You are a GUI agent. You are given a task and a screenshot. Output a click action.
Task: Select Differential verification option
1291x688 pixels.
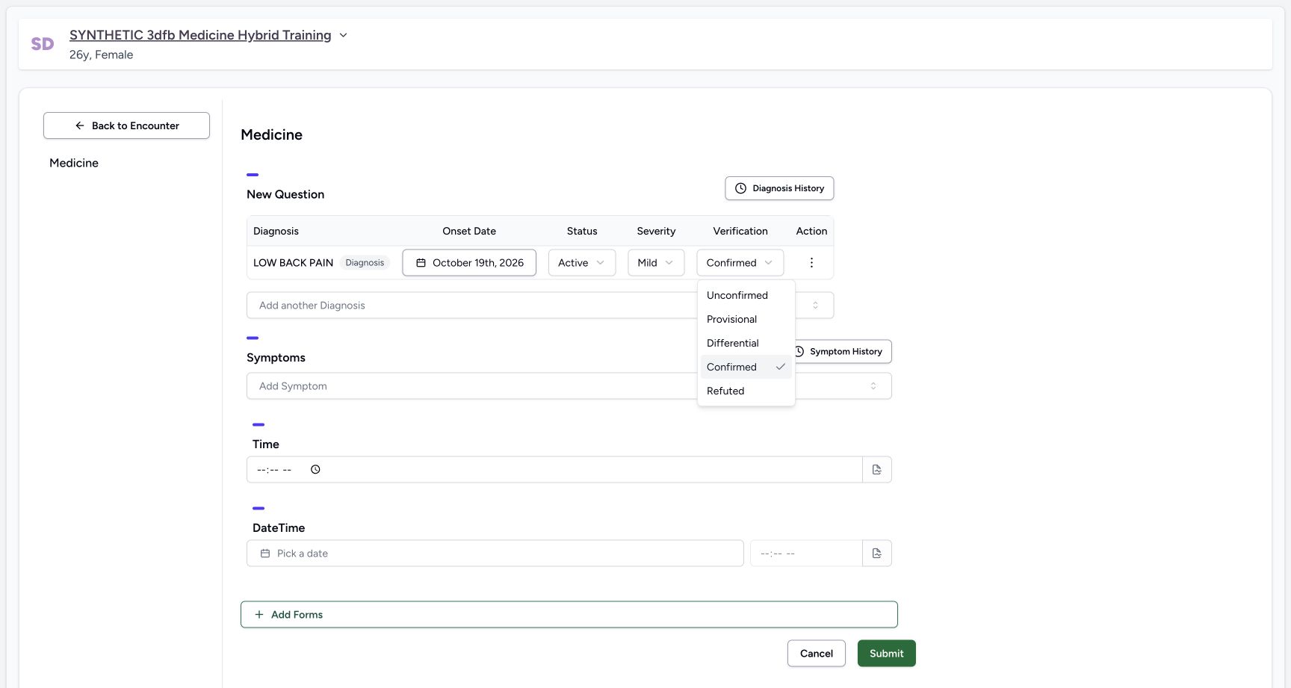[746, 343]
